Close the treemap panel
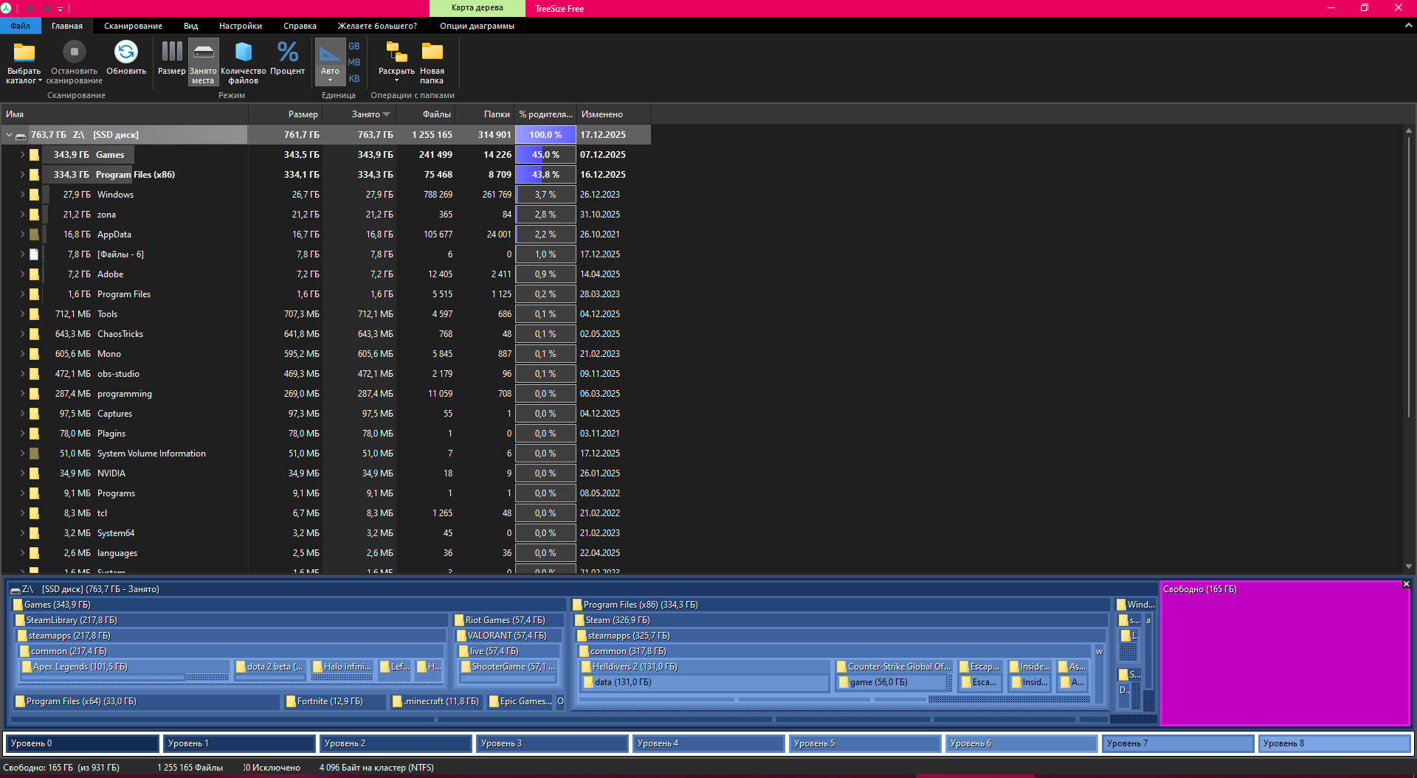 (1406, 584)
